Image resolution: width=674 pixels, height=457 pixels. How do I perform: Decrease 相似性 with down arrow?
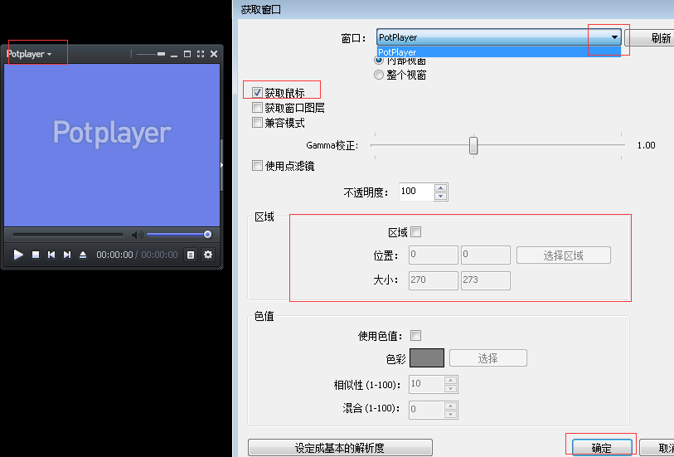tap(450, 389)
